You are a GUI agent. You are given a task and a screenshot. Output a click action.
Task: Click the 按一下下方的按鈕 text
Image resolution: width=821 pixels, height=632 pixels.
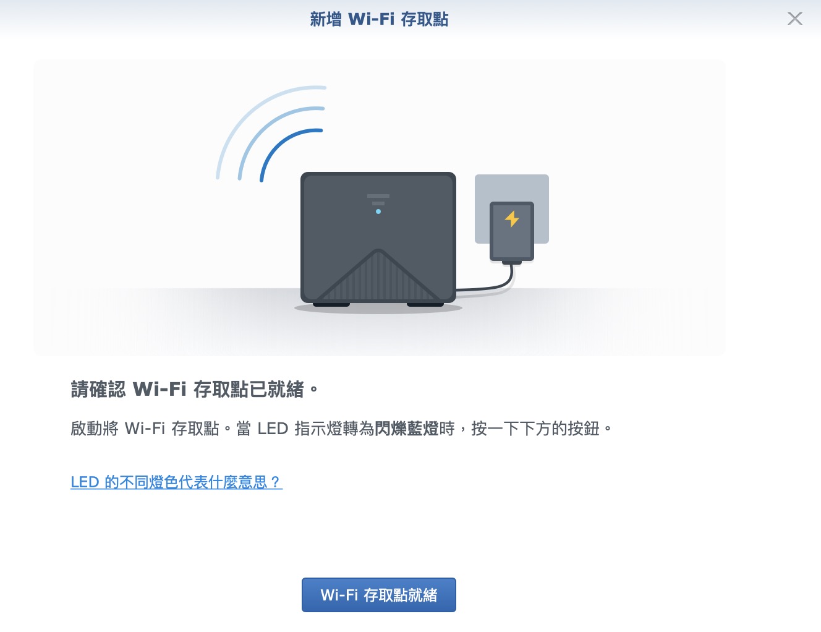pyautogui.click(x=535, y=429)
